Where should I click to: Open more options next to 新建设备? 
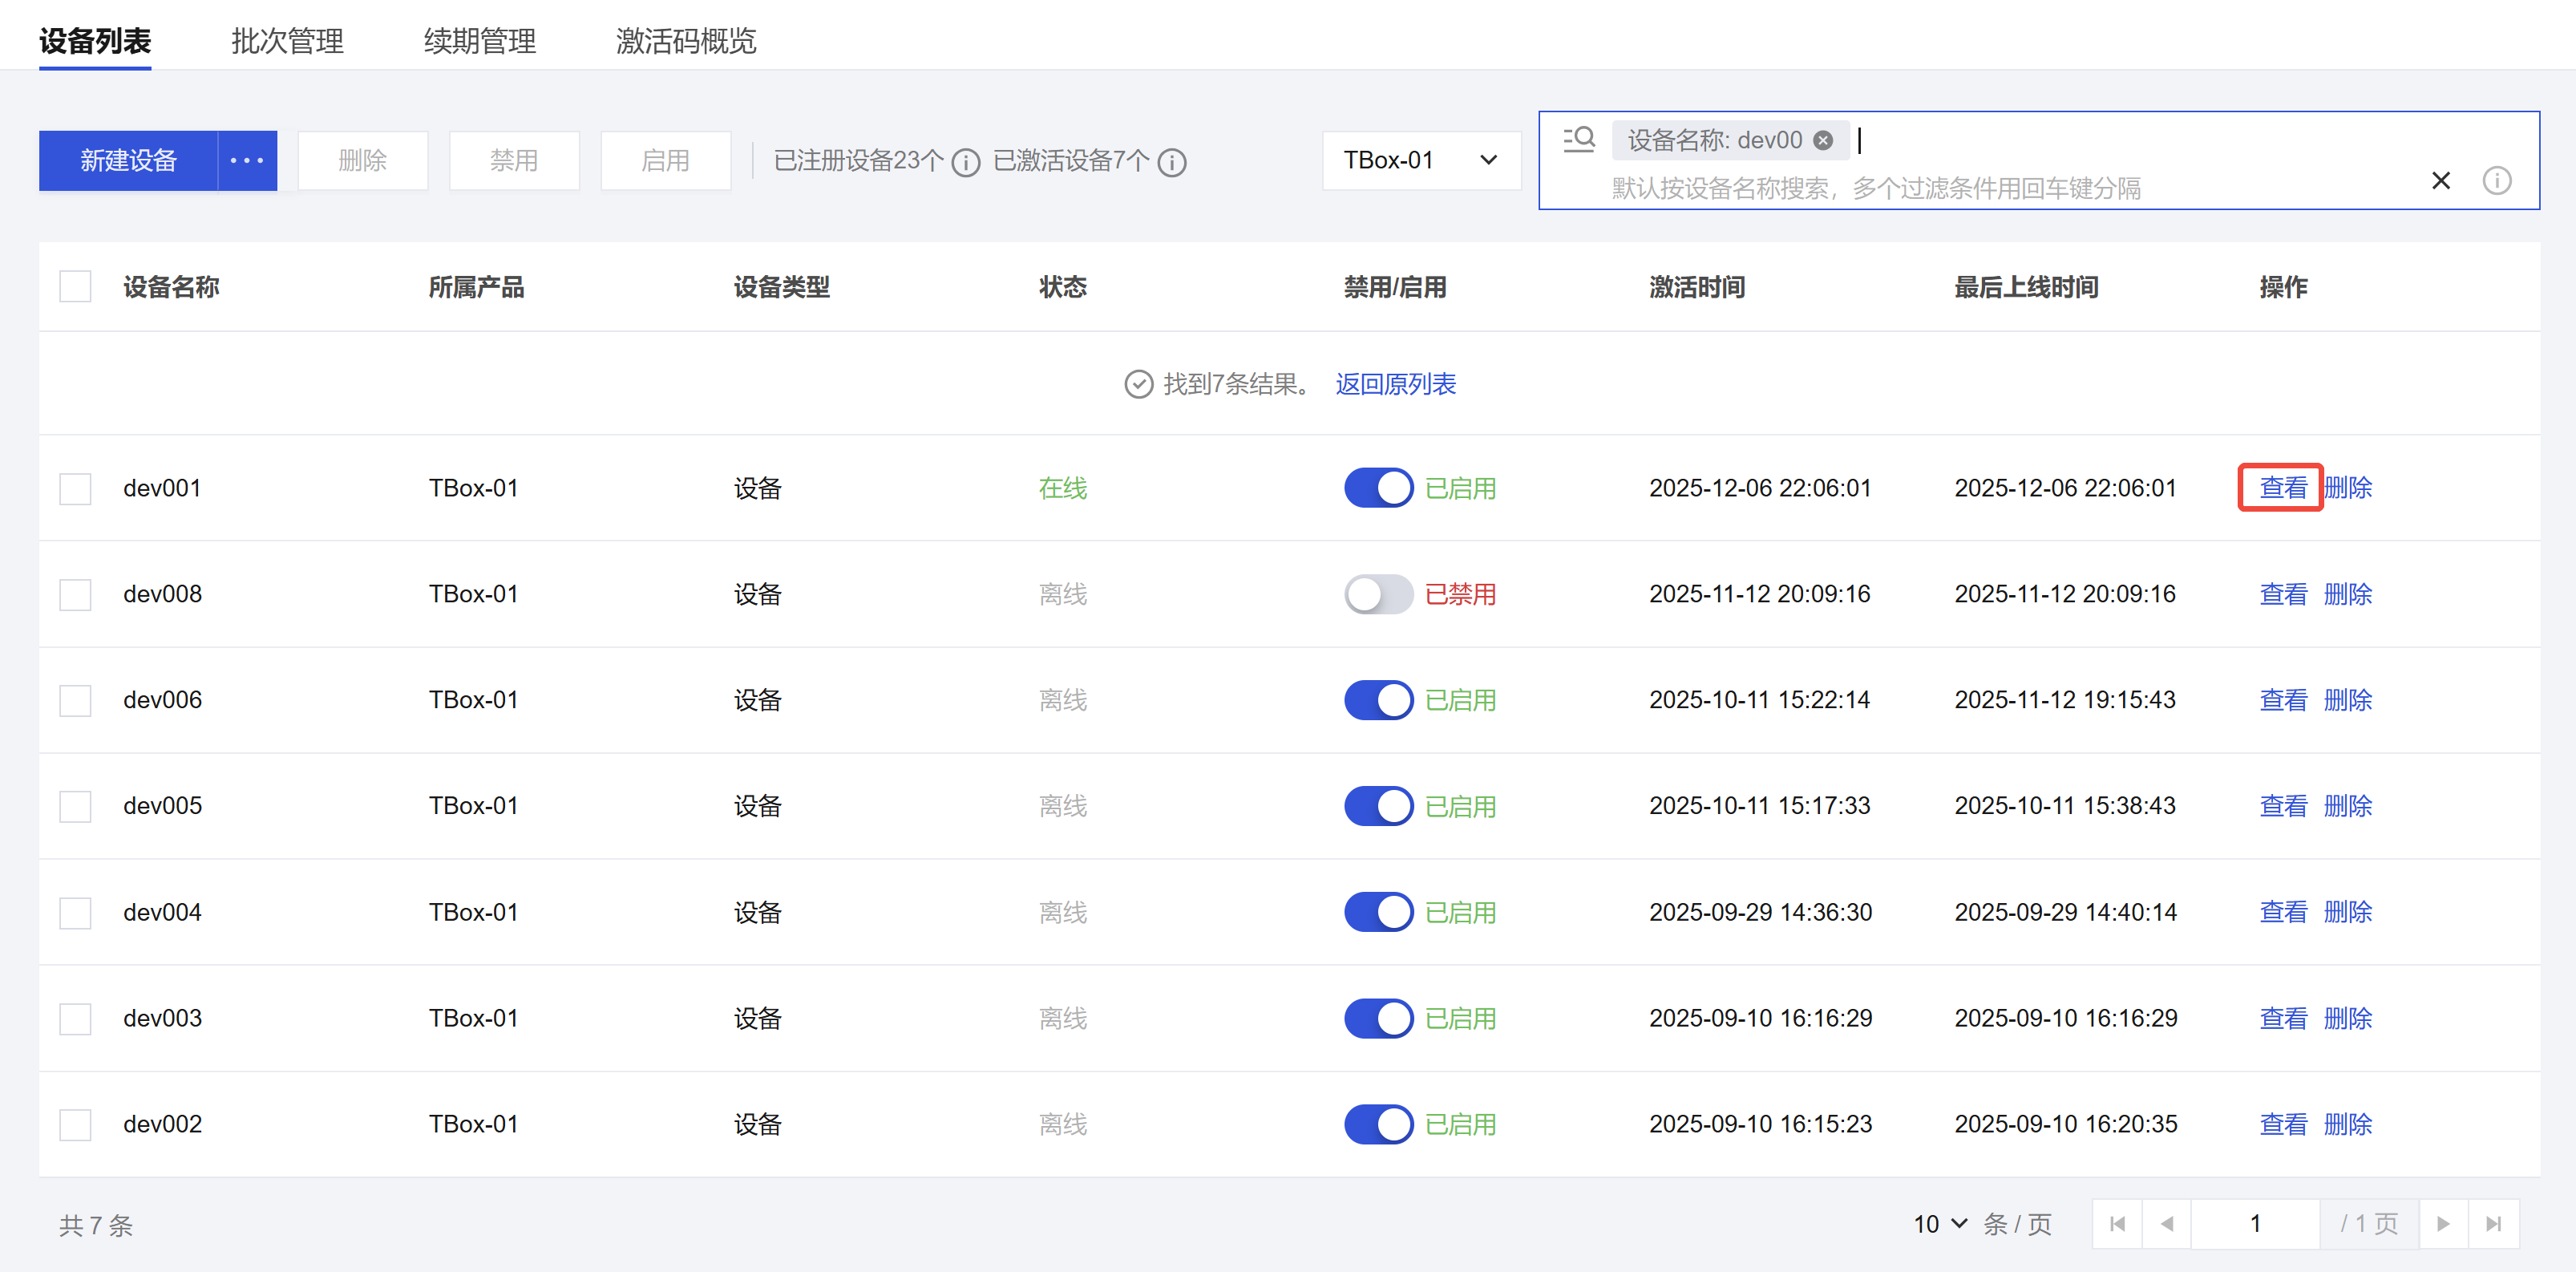pos(247,160)
